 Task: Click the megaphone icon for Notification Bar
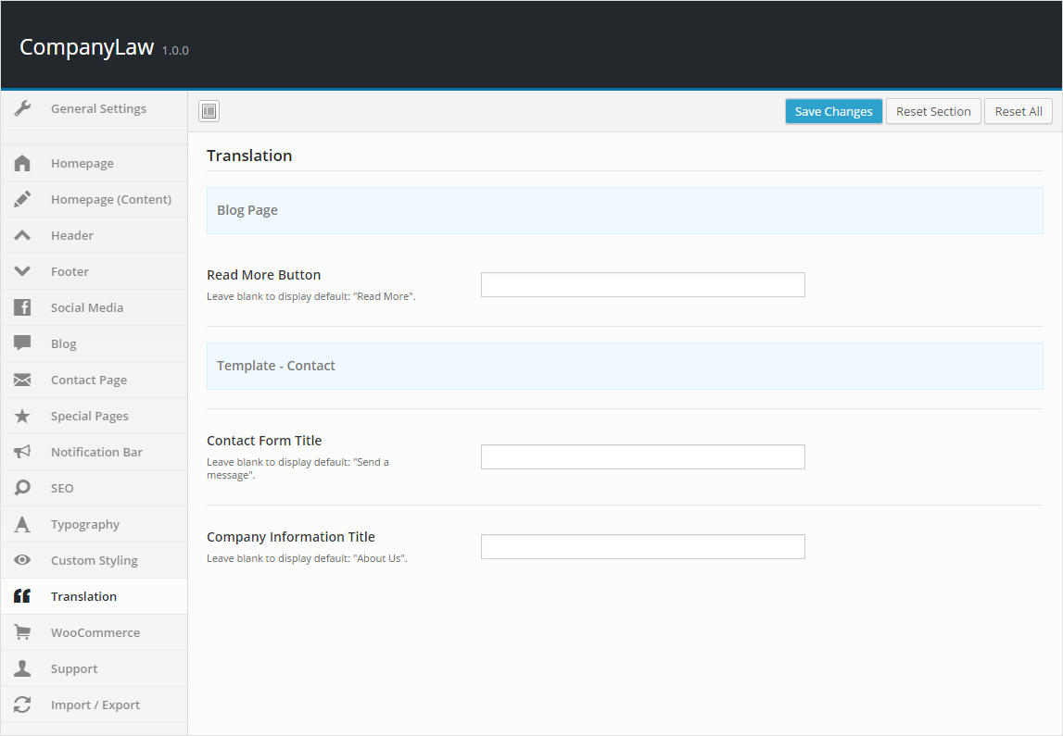click(x=22, y=452)
